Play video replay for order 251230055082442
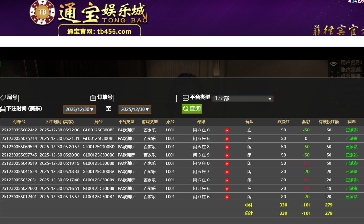 (x=227, y=131)
